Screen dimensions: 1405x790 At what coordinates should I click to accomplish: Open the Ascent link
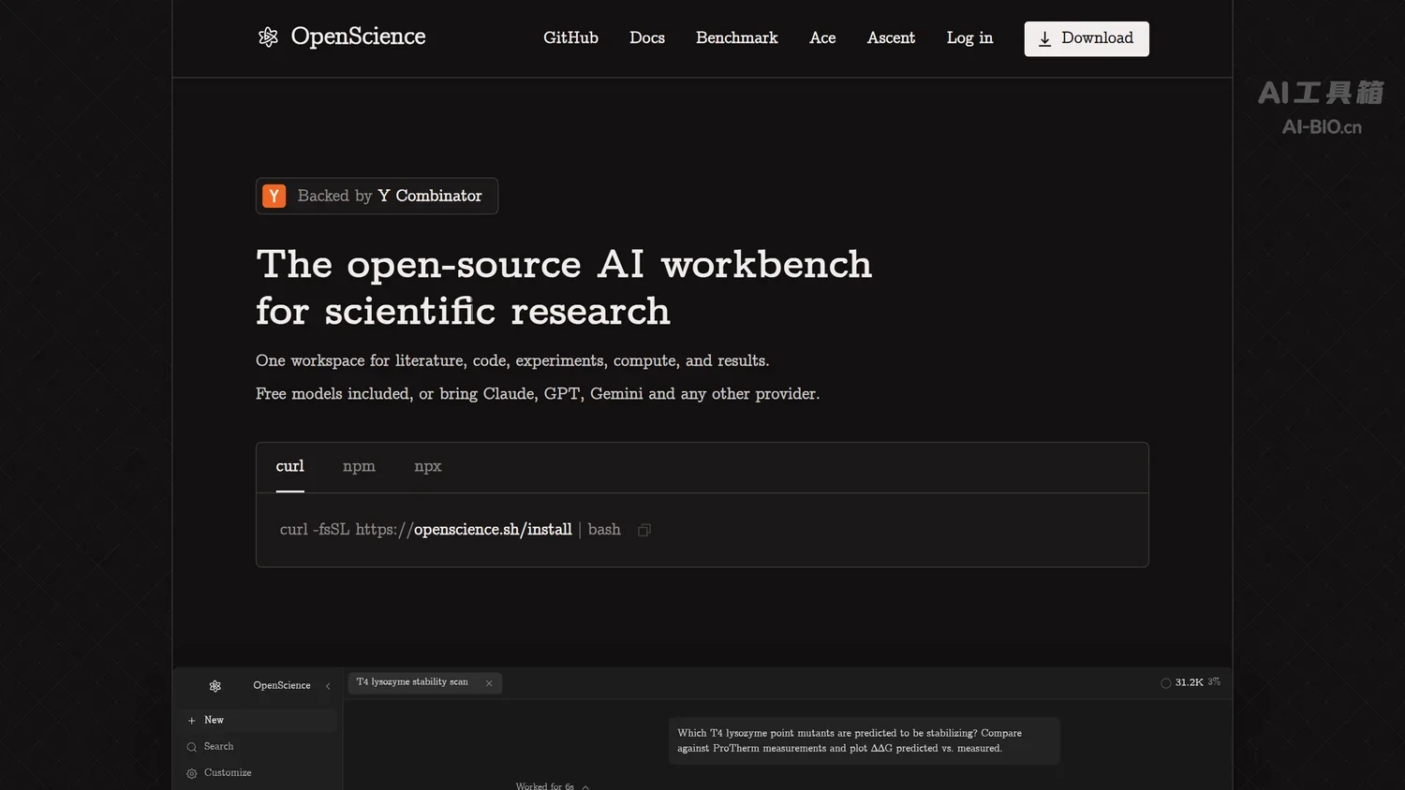(891, 37)
